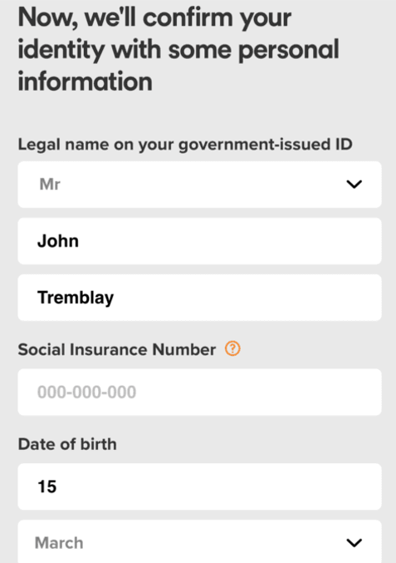Viewport: 396px width, 563px height.
Task: Focus the birth day field showing 15
Action: click(199, 486)
